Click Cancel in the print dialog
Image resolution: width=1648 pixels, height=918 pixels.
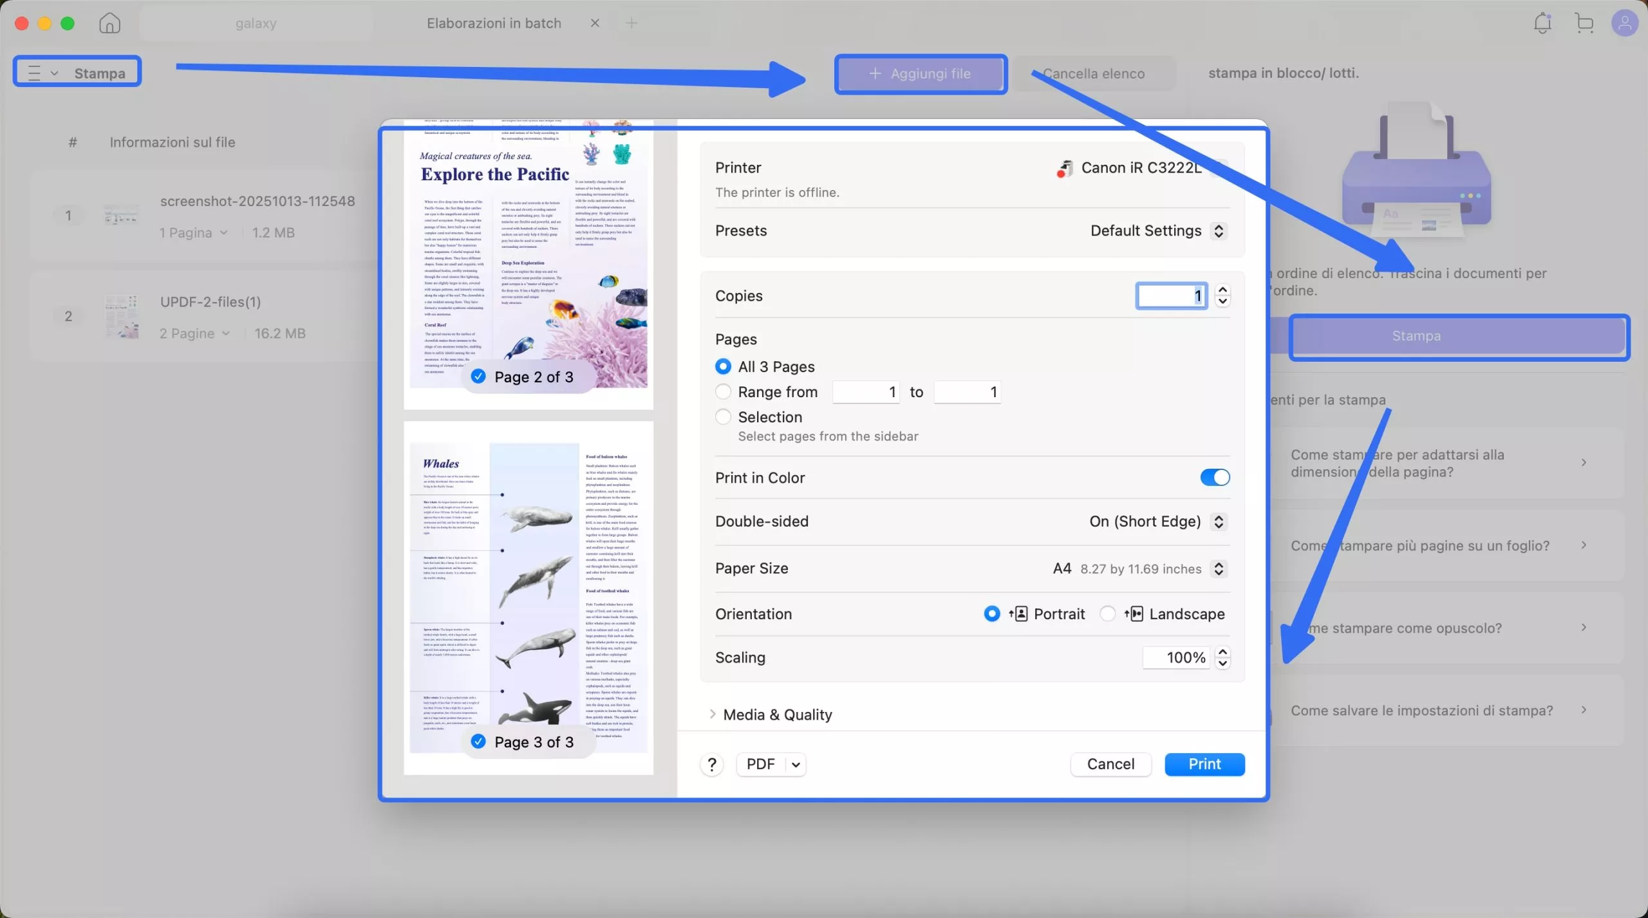pyautogui.click(x=1110, y=764)
